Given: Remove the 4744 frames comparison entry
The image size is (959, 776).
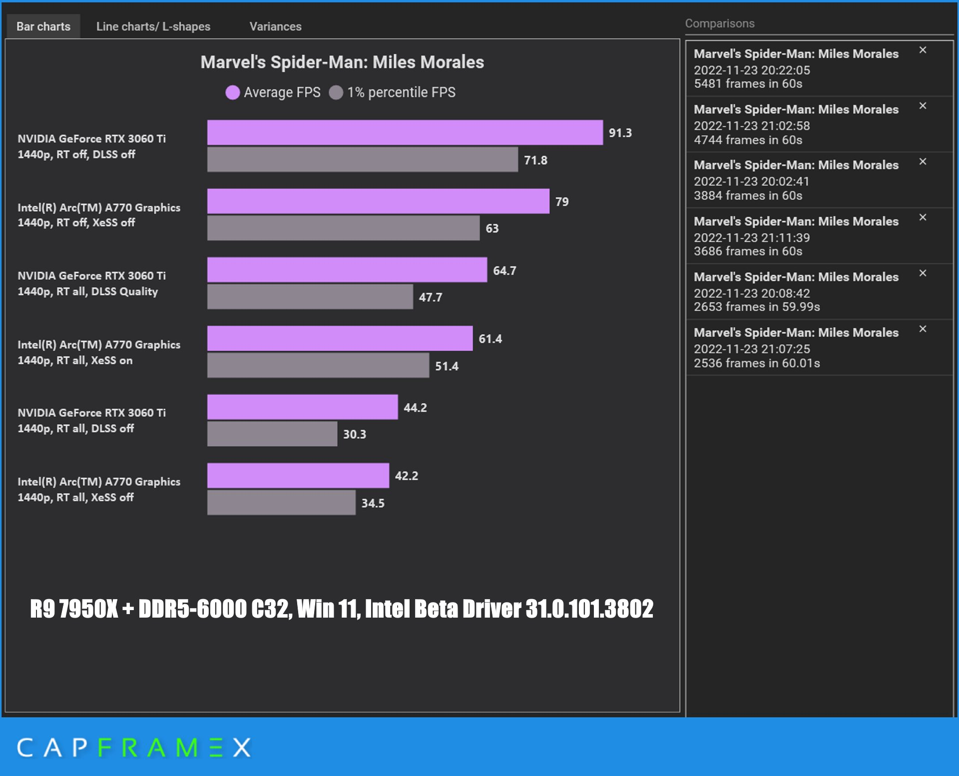Looking at the screenshot, I should click(923, 106).
